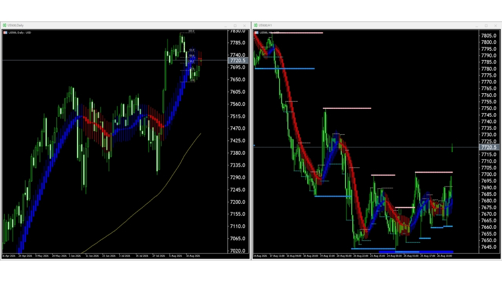Click 7200.0 on the Daily price axis
The width and height of the screenshot is (502, 282).
pyautogui.click(x=238, y=202)
